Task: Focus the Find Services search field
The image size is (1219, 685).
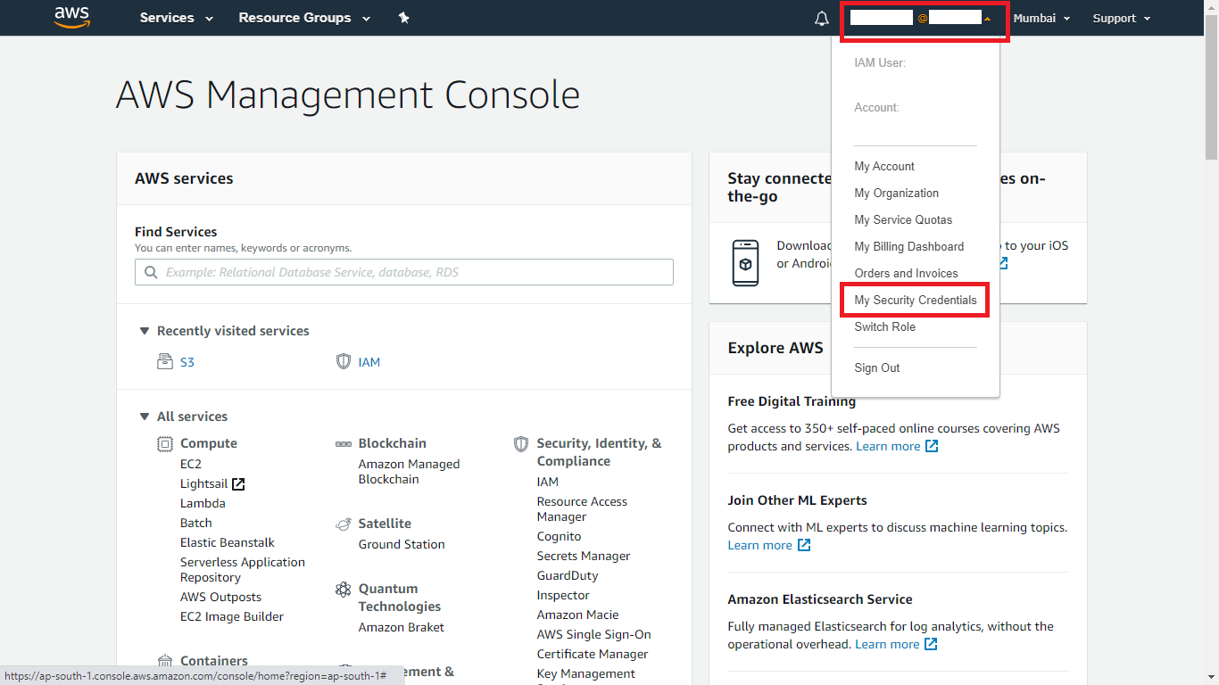Action: 404,272
